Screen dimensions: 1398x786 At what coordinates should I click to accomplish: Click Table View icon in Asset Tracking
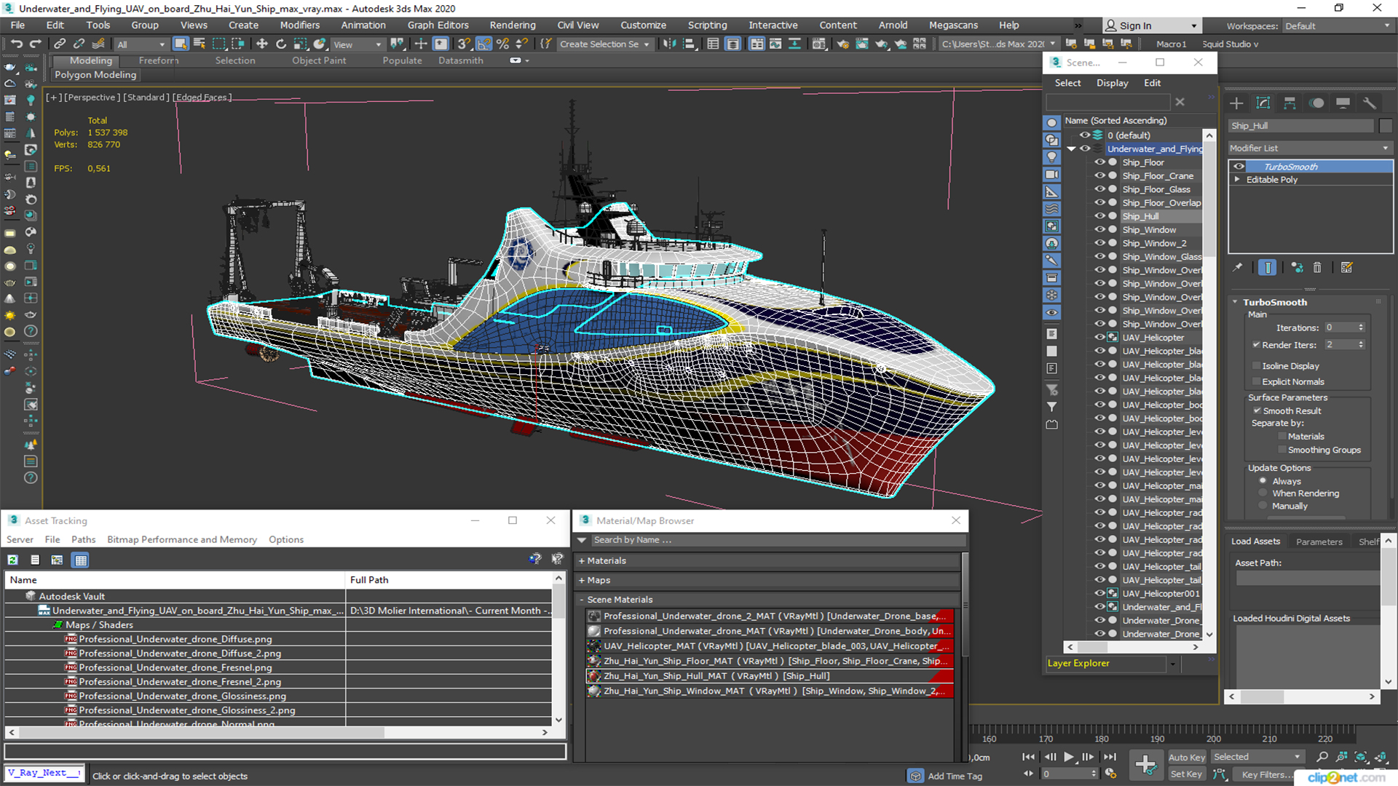(81, 560)
